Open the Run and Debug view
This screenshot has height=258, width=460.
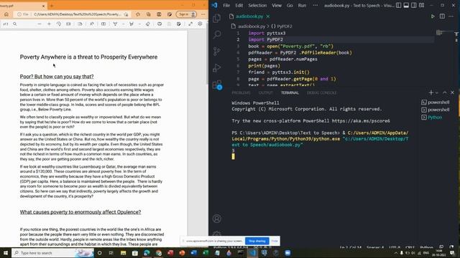[217, 68]
